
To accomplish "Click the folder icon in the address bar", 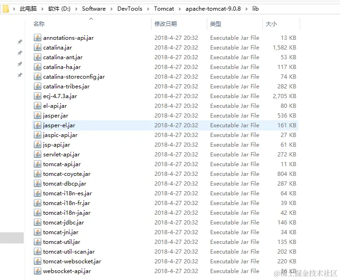I will coord(6,9).
